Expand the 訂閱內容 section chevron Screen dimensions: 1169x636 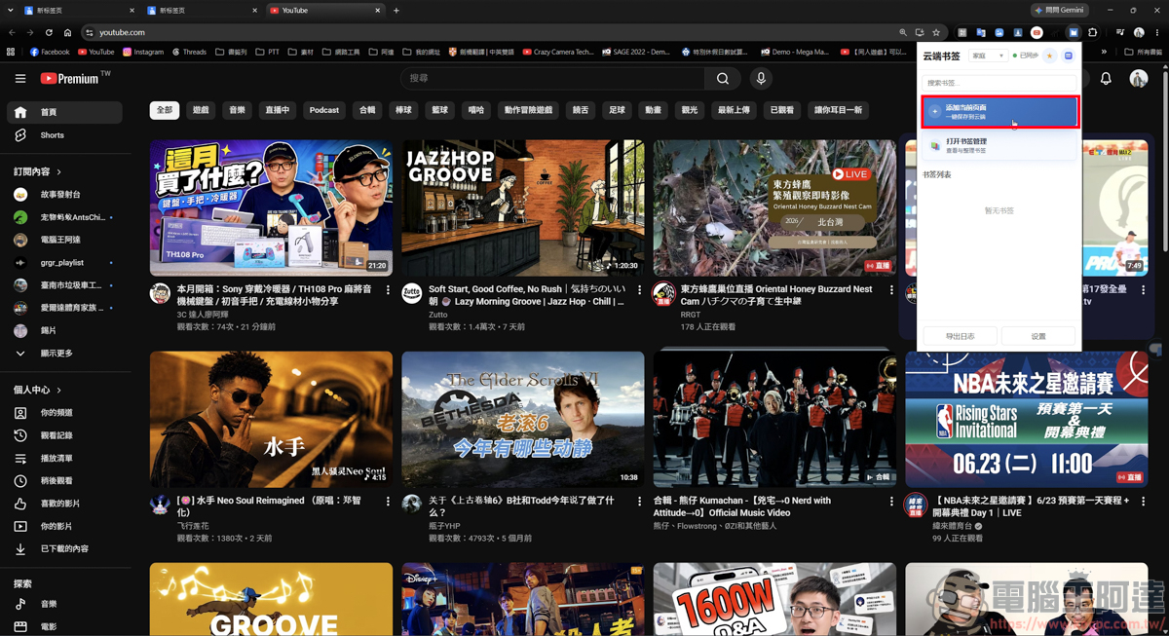pyautogui.click(x=58, y=171)
